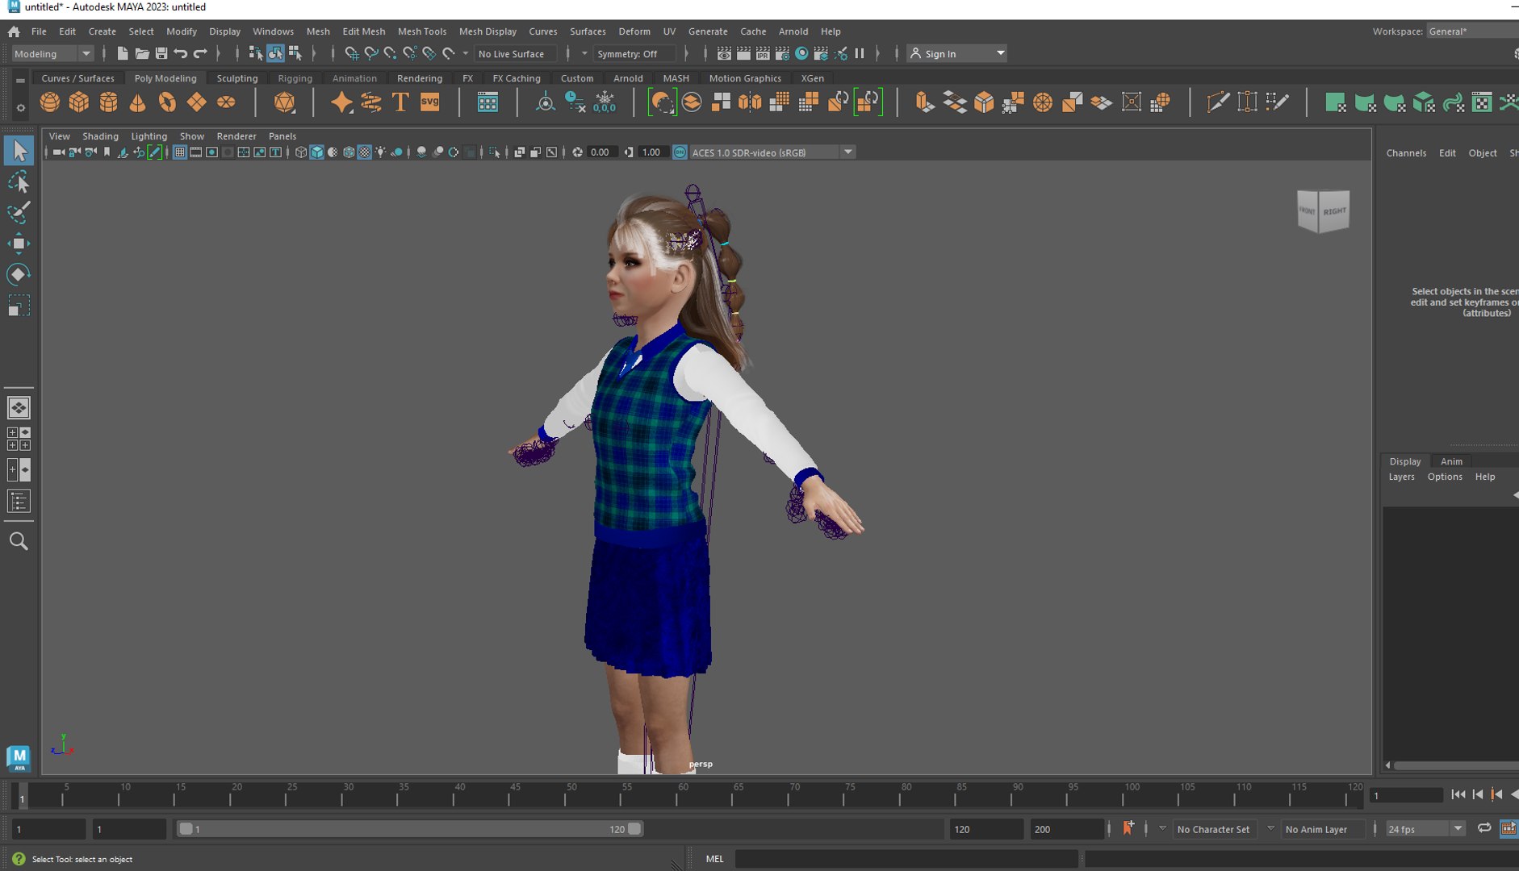Toggle wireframe shading in viewport
Viewport: 1519px width, 871px height.
click(x=300, y=152)
